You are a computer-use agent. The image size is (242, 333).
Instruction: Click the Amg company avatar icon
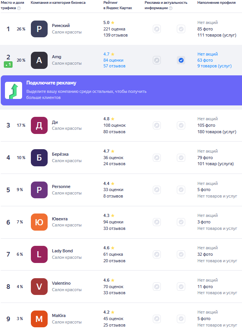point(39,60)
